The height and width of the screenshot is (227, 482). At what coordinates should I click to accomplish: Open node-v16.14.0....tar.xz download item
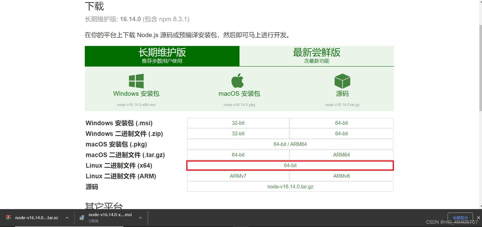[37, 218]
